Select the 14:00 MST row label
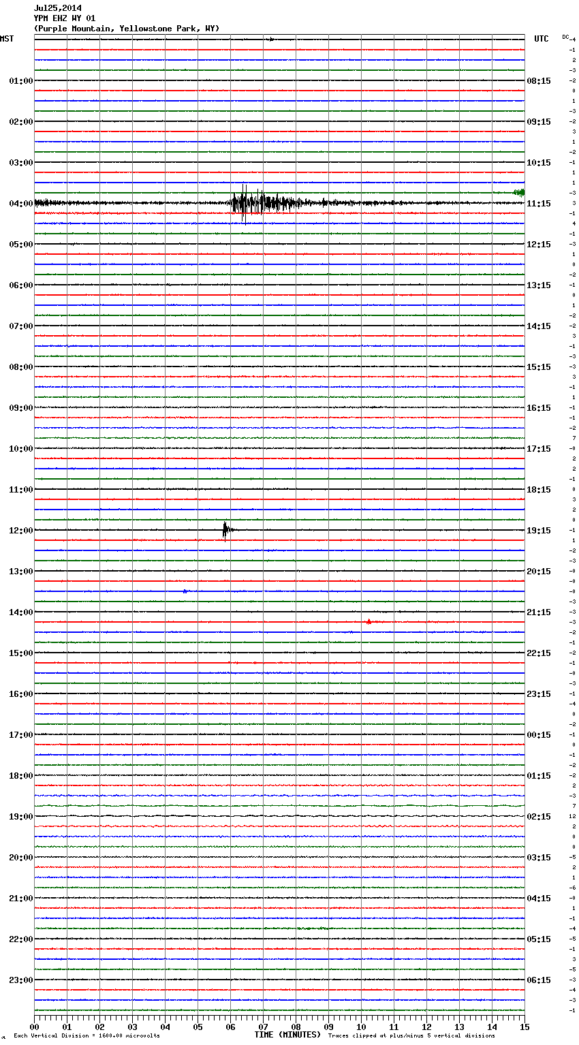579x1045 pixels. [20, 612]
